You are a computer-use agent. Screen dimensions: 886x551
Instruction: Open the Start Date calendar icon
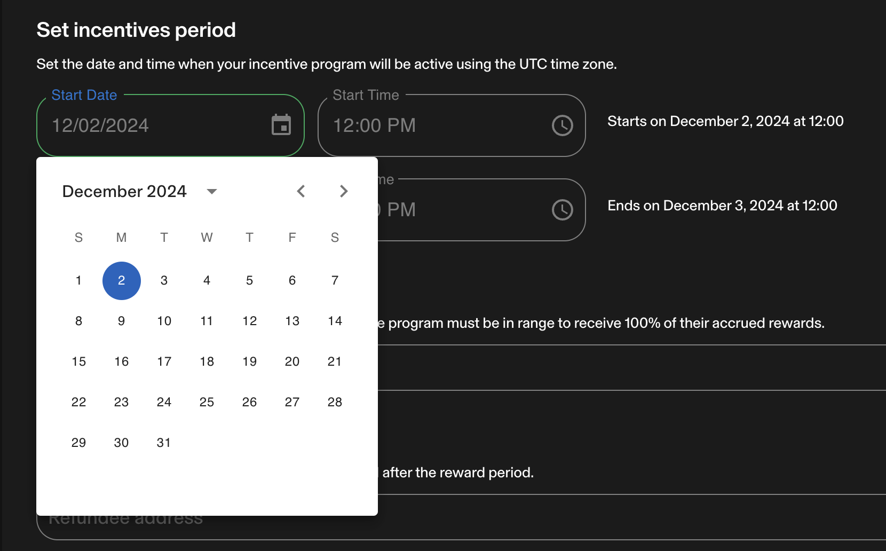tap(281, 125)
